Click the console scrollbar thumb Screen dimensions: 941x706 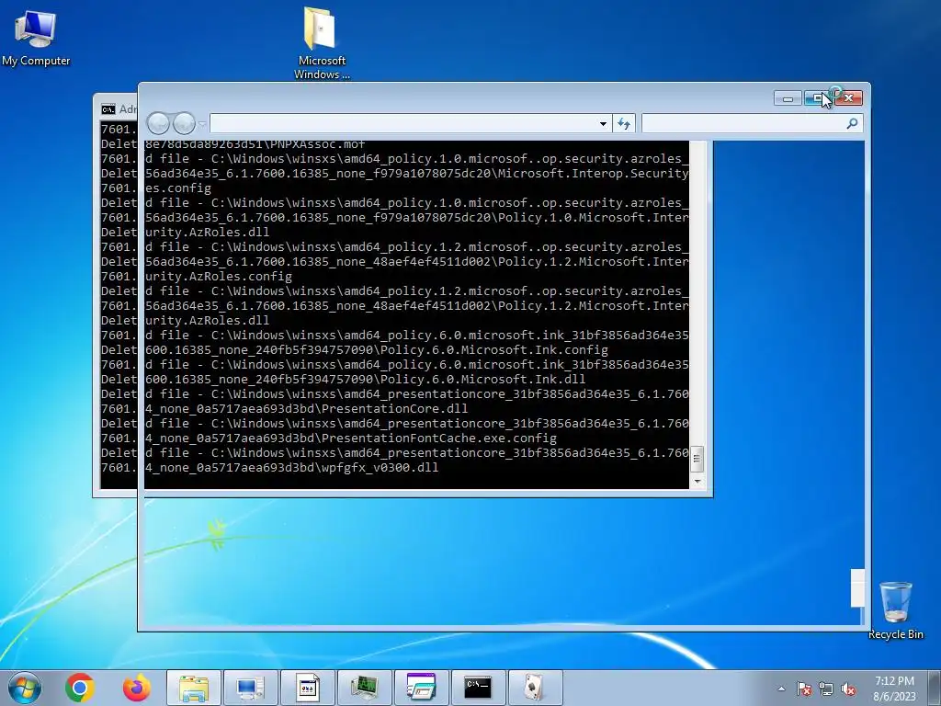tap(697, 460)
